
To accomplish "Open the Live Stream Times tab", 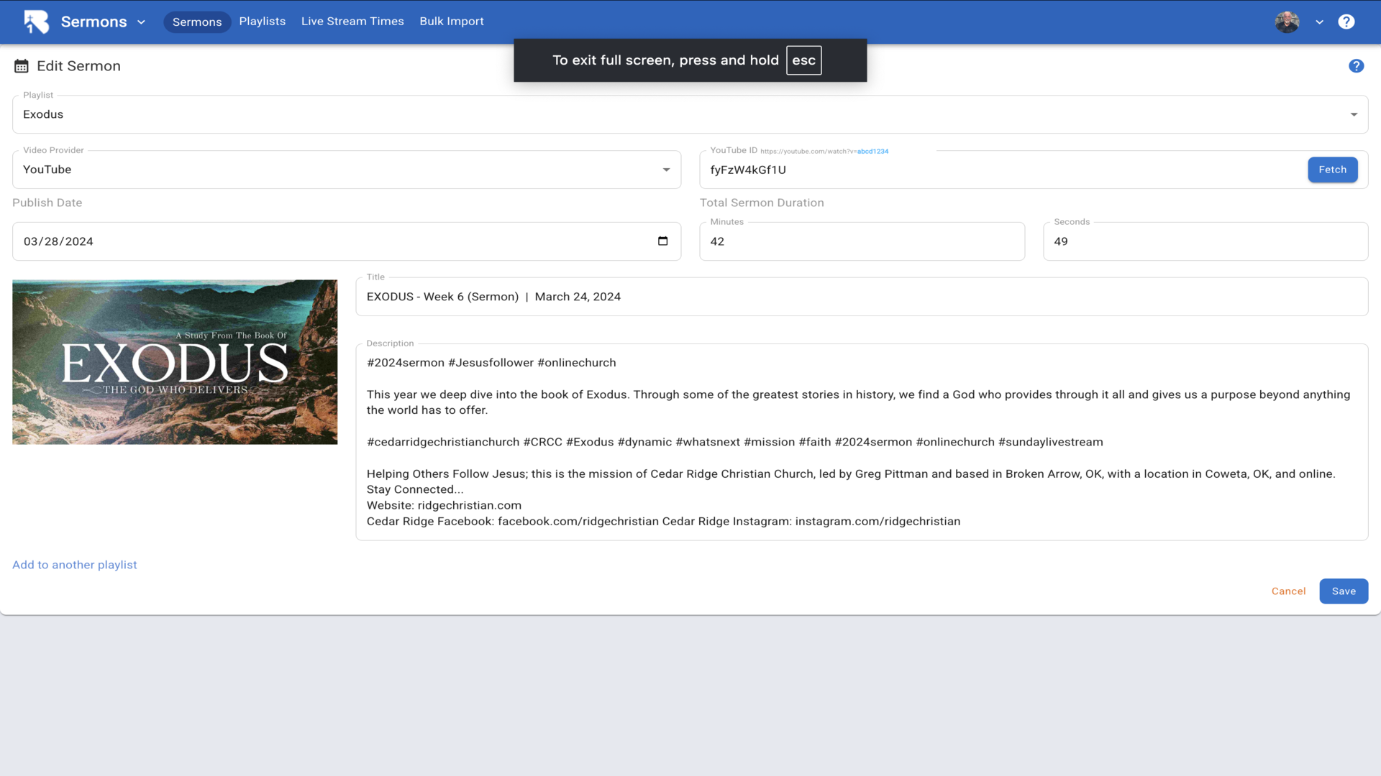I will pos(352,22).
